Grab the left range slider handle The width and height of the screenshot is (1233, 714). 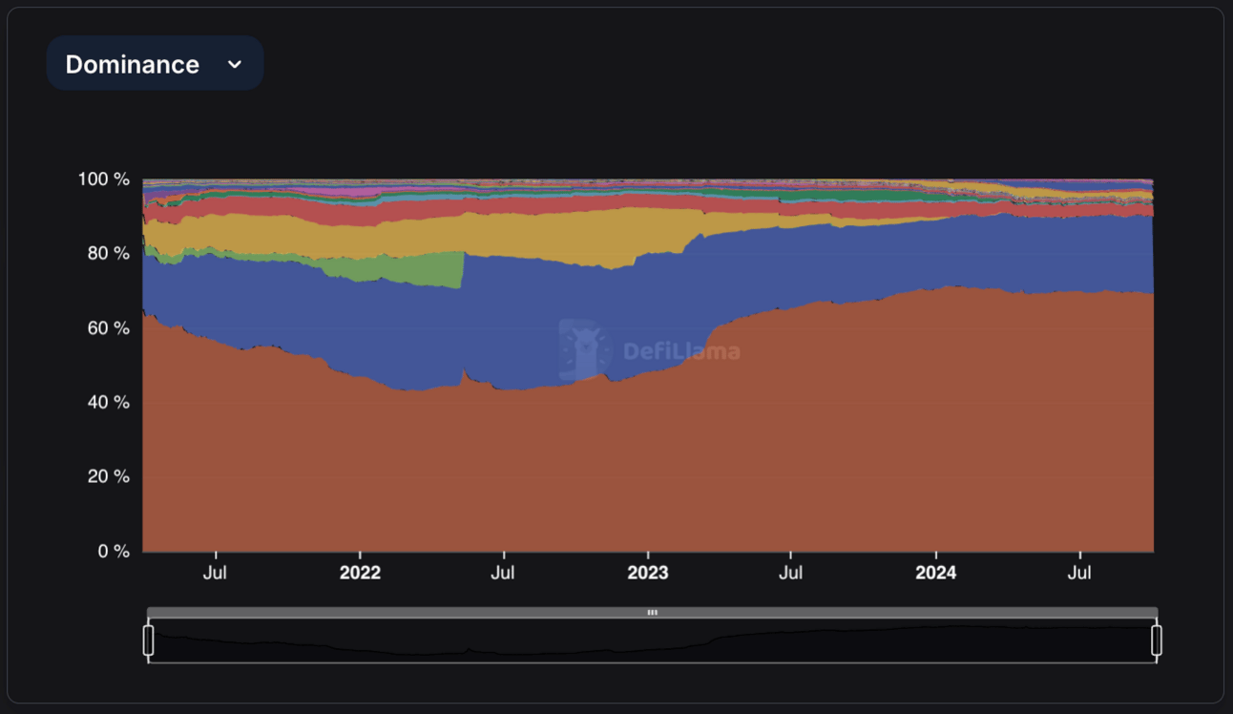coord(149,640)
